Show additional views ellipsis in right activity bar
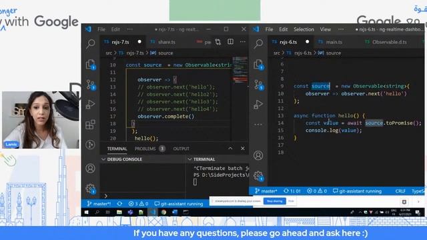 (x=258, y=125)
